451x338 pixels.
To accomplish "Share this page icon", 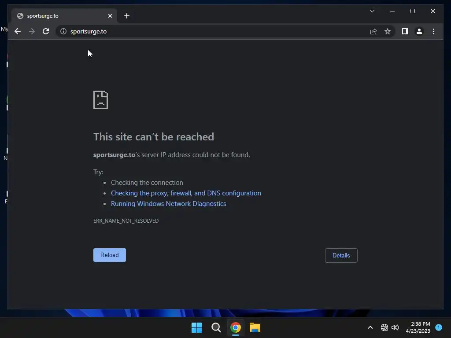I will 373,31.
